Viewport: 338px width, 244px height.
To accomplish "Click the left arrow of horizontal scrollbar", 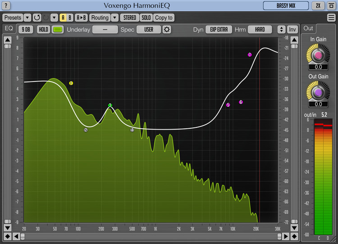I will pyautogui.click(x=16, y=236).
